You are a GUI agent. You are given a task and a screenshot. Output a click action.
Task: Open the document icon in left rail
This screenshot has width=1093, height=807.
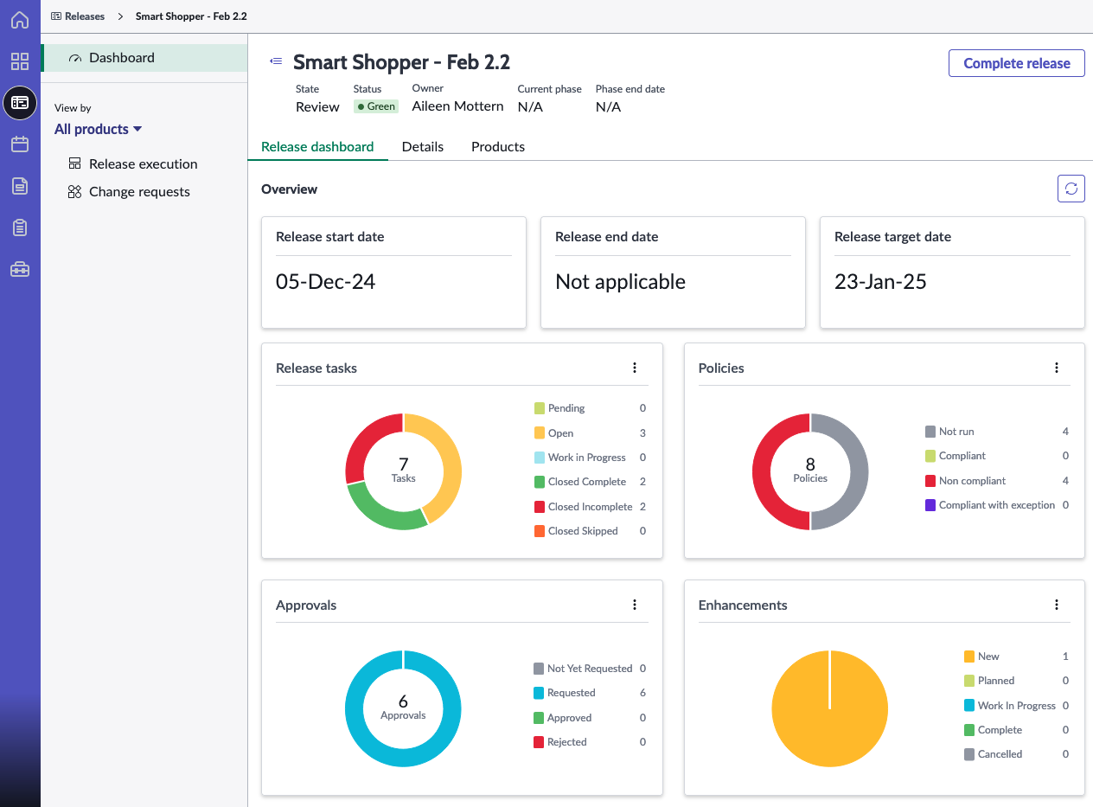[19, 186]
